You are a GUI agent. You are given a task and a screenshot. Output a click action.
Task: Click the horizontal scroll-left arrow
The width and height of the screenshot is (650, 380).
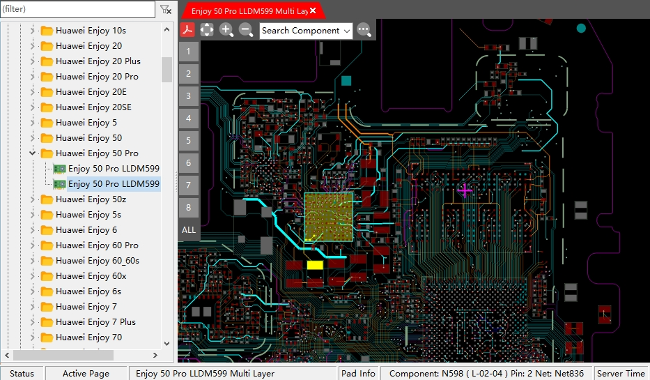click(x=7, y=356)
